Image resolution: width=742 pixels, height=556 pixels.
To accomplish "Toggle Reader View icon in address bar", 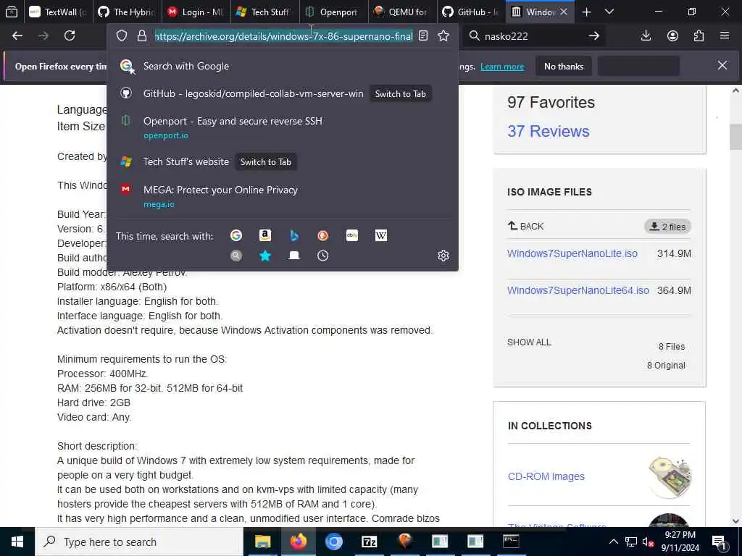I will [423, 36].
